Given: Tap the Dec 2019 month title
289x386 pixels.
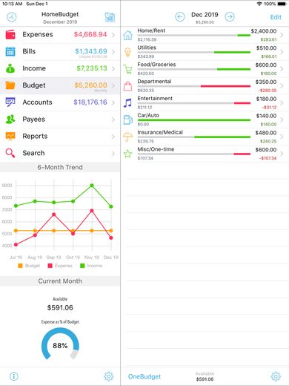Looking at the screenshot, I should coord(205,15).
